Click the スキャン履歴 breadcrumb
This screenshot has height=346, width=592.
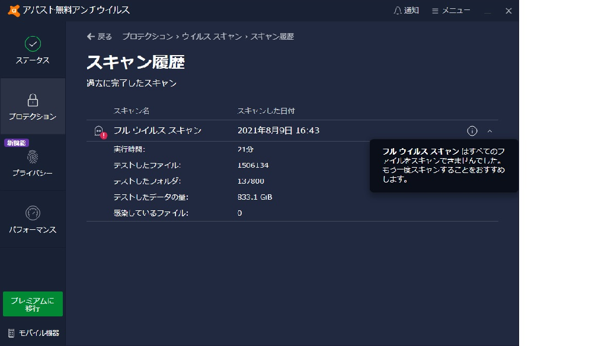[272, 37]
